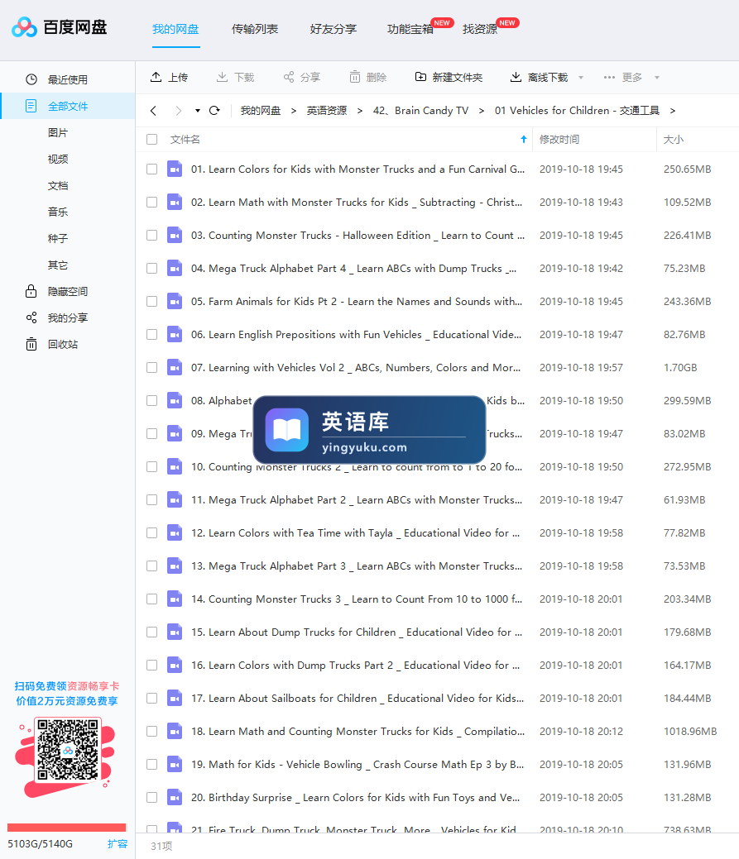Check the box for 16. Learn Colors with Dump Trucks

[152, 665]
